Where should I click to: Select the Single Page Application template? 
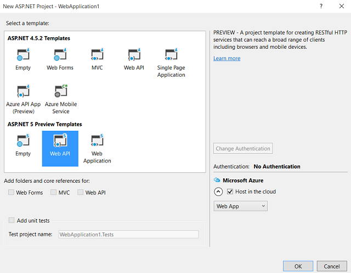(171, 63)
